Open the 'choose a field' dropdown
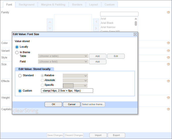Viewport: 172px width, 139px height. pos(63,62)
